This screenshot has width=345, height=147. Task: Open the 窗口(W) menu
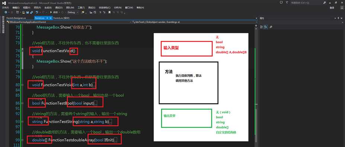pos(129,7)
